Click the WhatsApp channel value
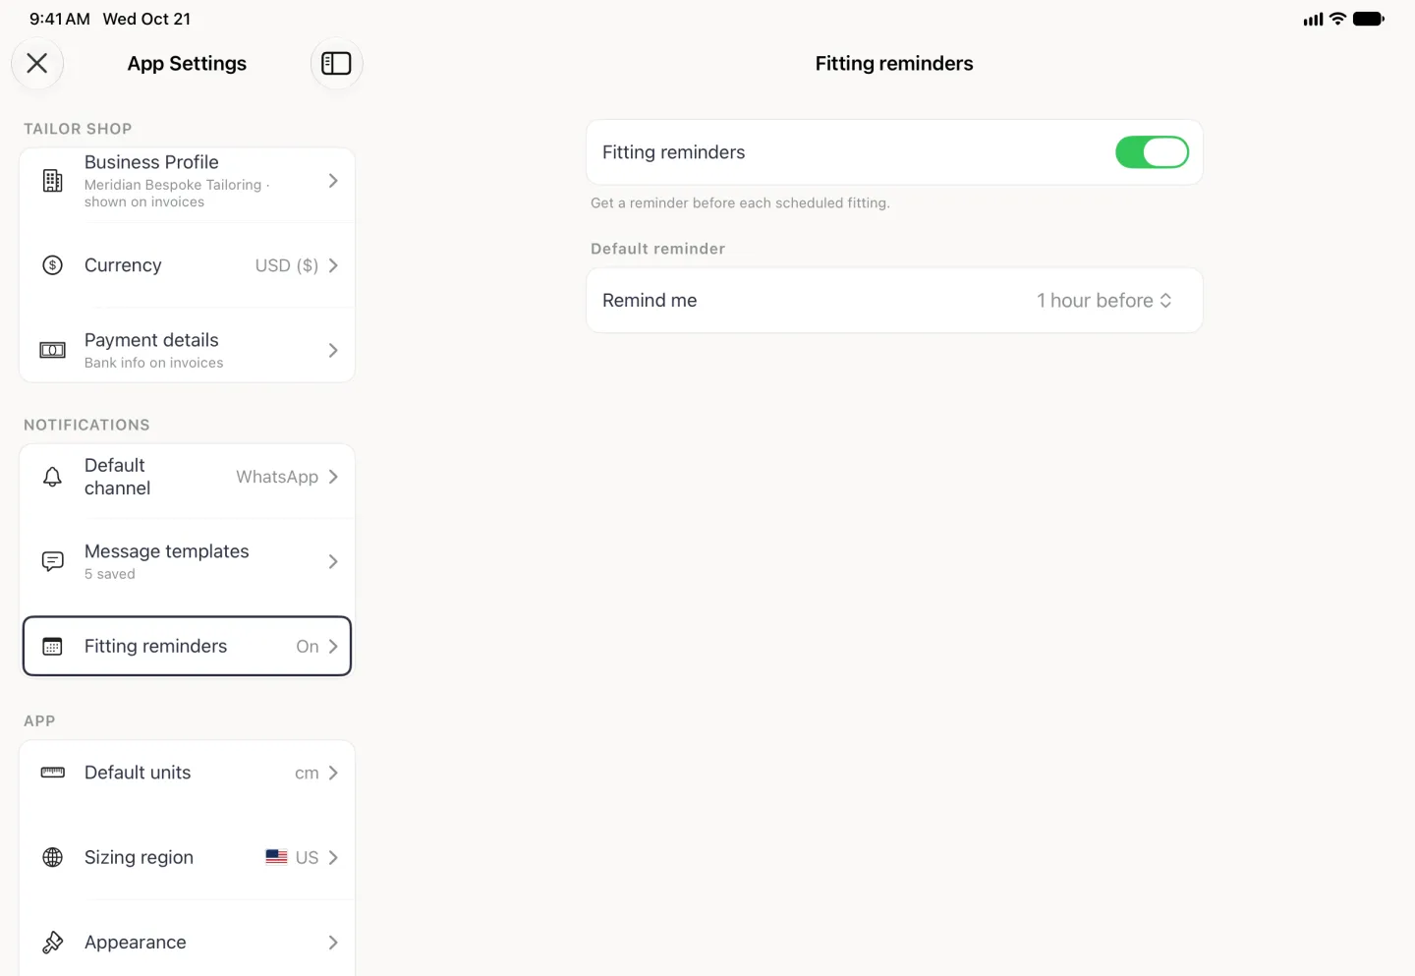This screenshot has height=976, width=1415. 277,477
